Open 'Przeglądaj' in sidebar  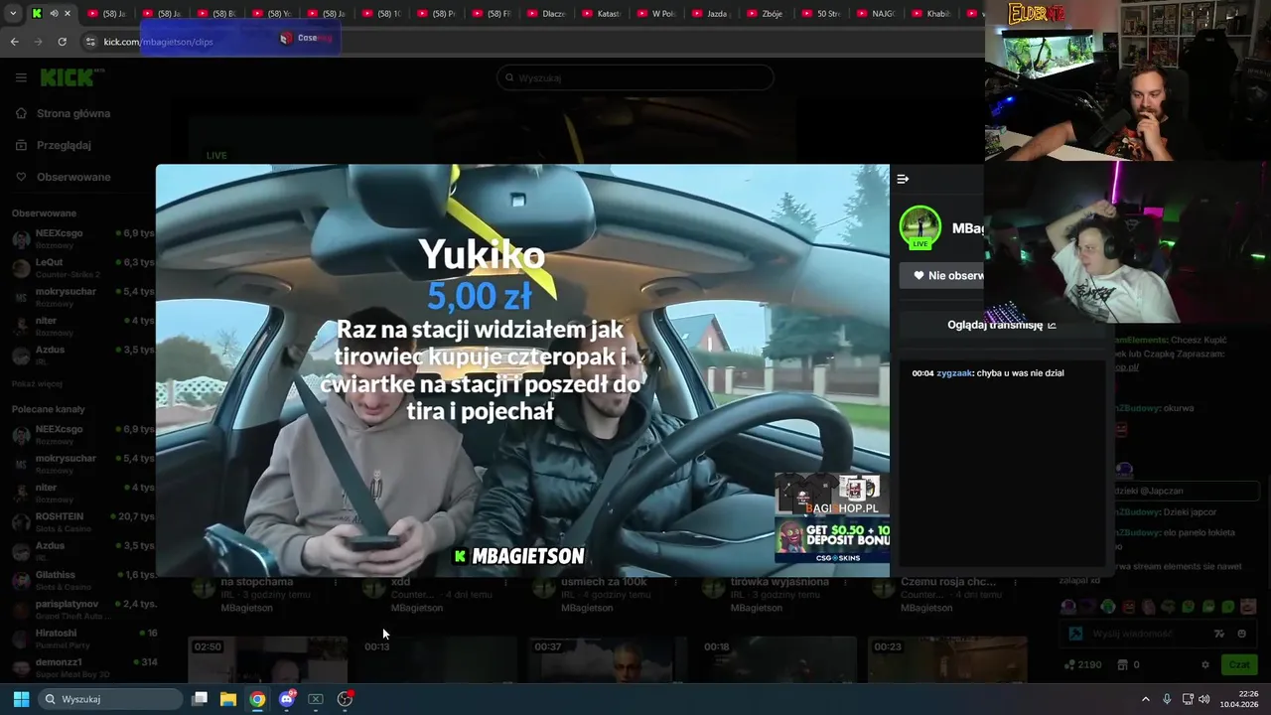(x=53, y=145)
